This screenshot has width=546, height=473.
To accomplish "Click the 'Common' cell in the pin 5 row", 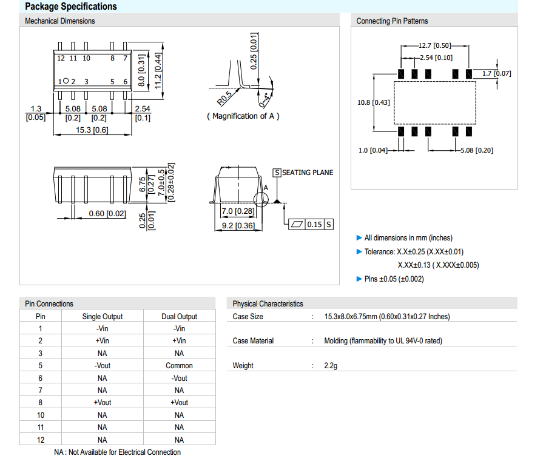I will point(179,366).
